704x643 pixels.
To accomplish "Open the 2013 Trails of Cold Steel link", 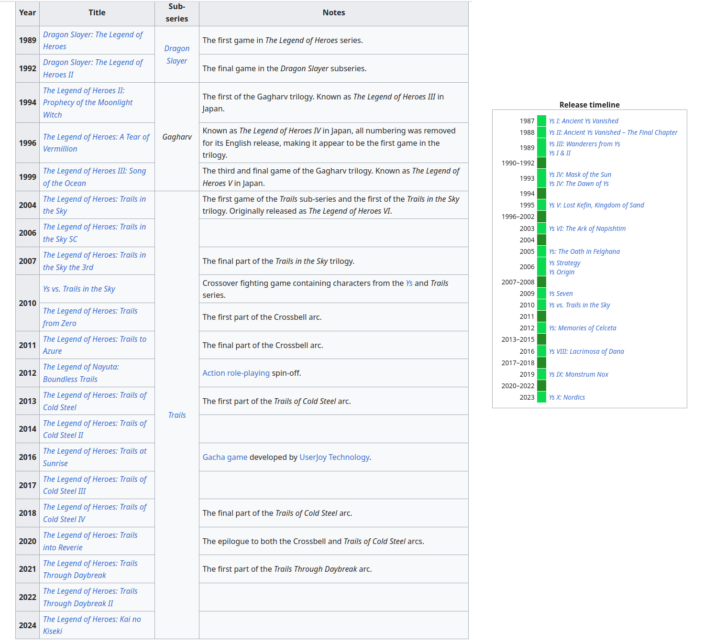I will pos(95,401).
